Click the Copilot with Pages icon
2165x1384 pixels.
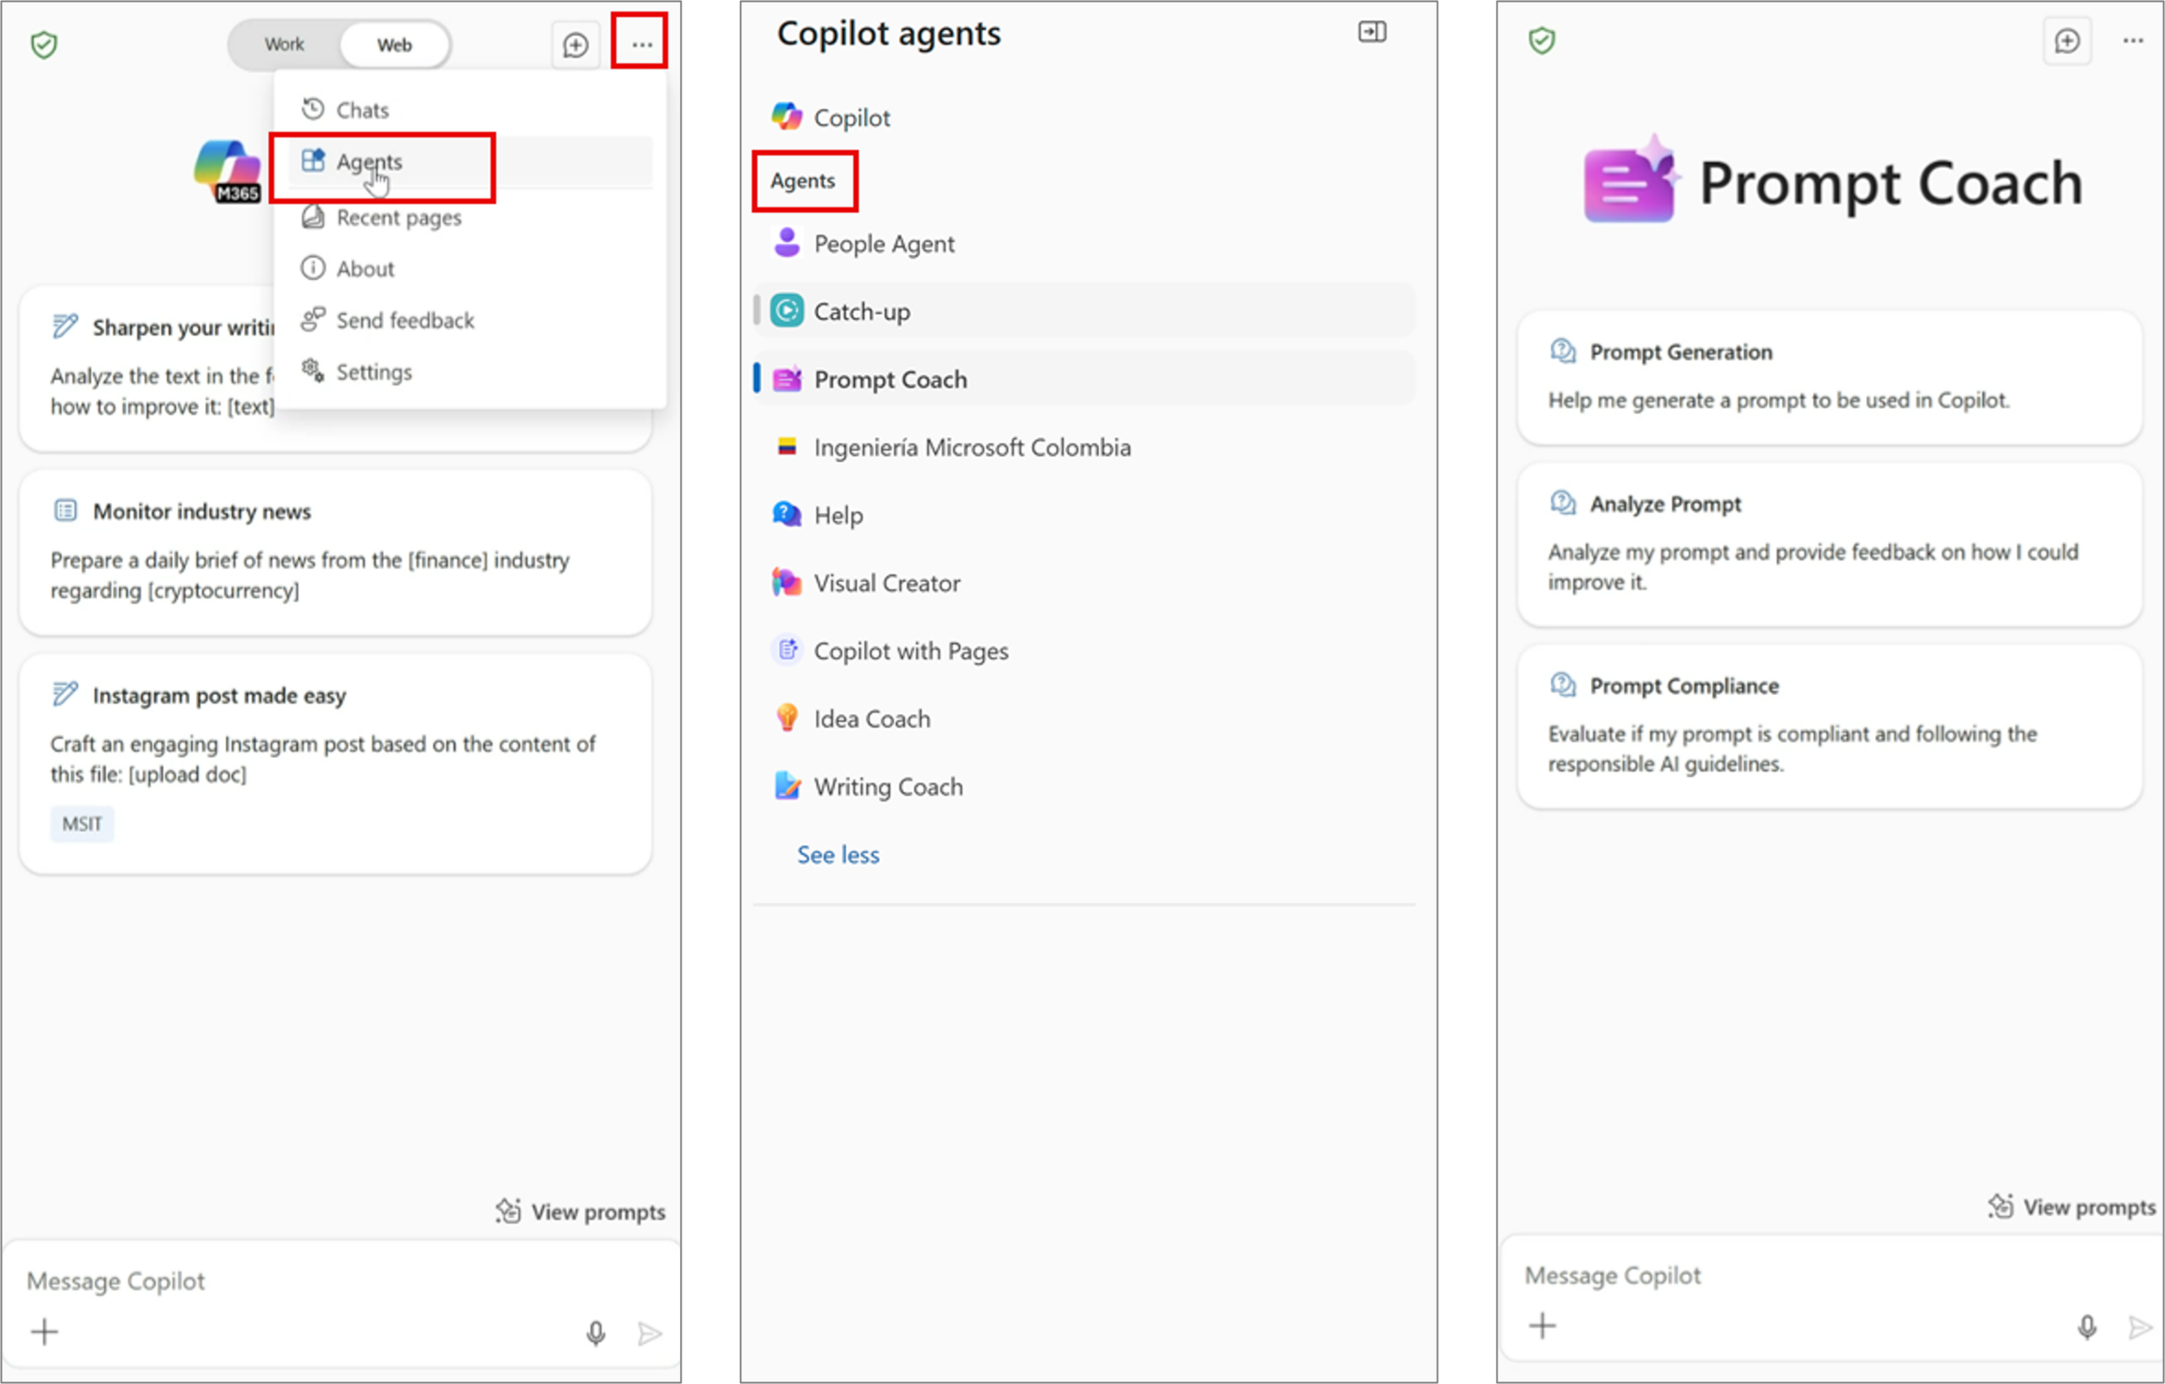(x=787, y=650)
